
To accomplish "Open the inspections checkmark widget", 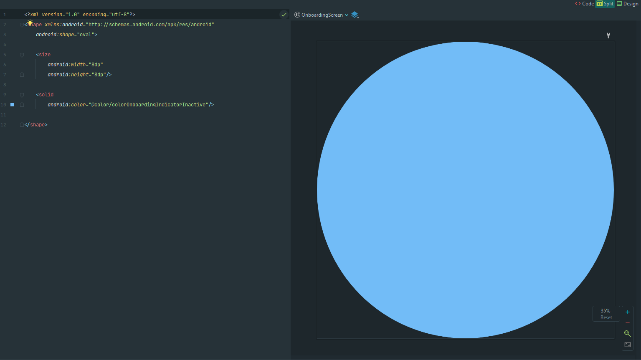I will [284, 14].
